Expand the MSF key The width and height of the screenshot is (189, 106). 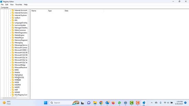11,90
